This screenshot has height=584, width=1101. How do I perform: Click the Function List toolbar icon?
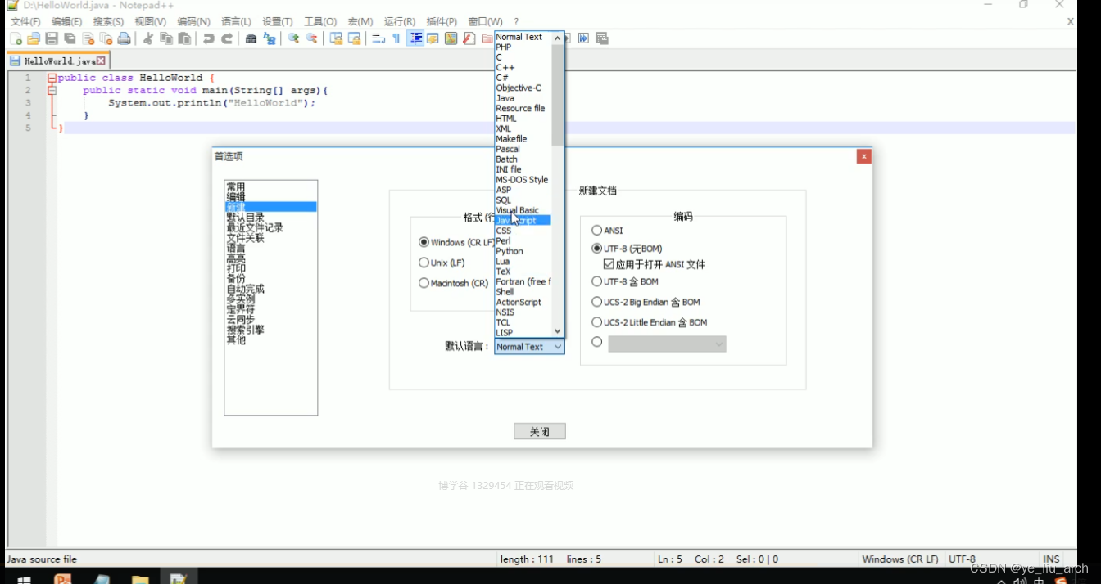[x=469, y=38]
